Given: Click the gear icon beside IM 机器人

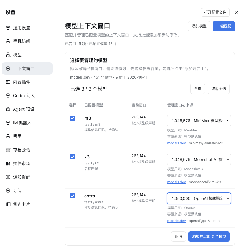Looking at the screenshot, I should point(8,123).
